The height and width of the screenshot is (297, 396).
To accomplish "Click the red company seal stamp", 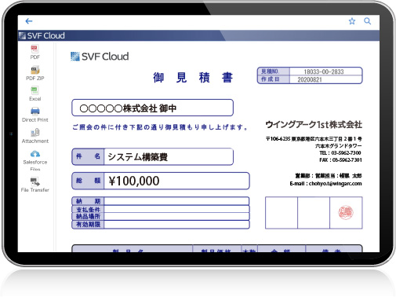I will point(346,212).
